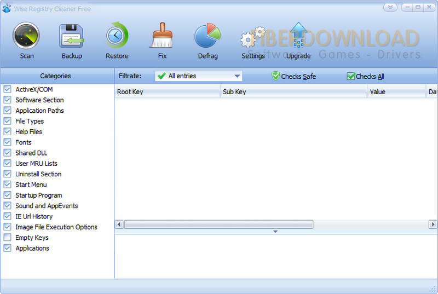Toggle the Application Paths checkbox
The width and height of the screenshot is (438, 294).
(x=7, y=111)
